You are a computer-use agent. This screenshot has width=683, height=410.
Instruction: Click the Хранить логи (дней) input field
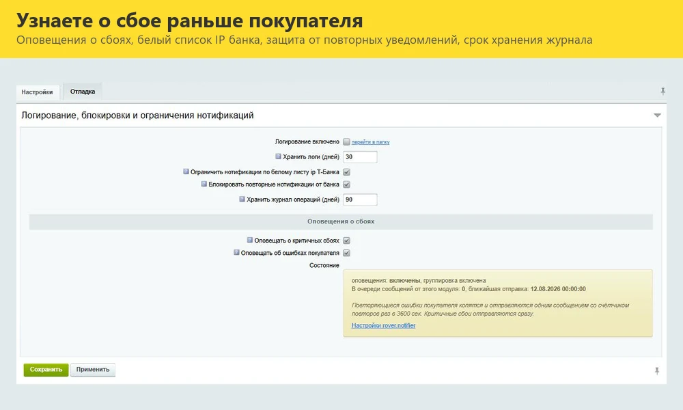click(360, 157)
